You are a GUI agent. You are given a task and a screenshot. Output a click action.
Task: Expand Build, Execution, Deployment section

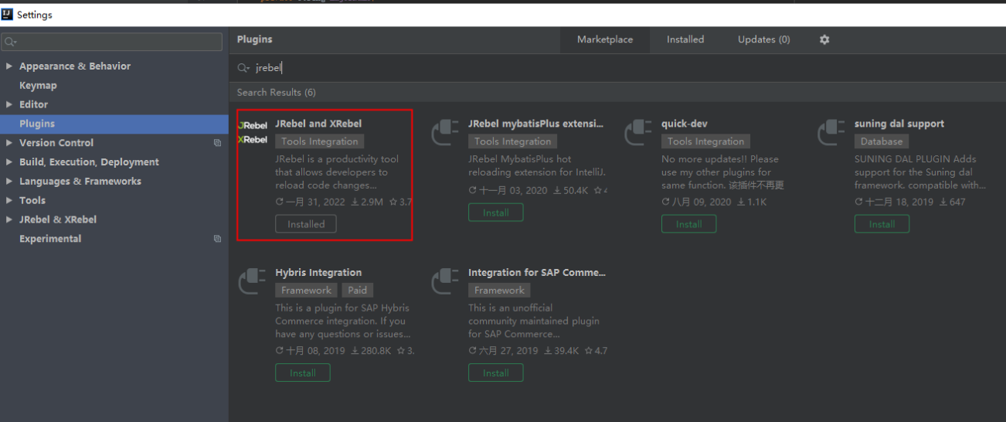[x=9, y=162]
